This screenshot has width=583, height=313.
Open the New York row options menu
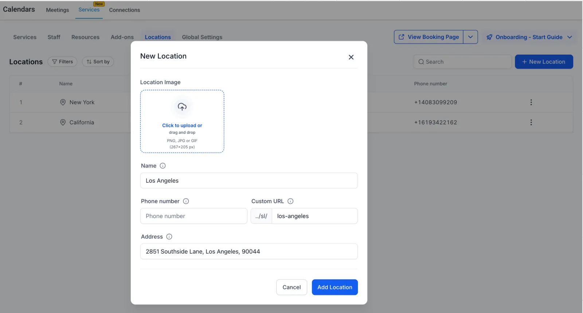(x=531, y=102)
